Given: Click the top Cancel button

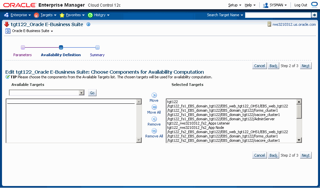Looking at the screenshot, I should click(259, 66).
